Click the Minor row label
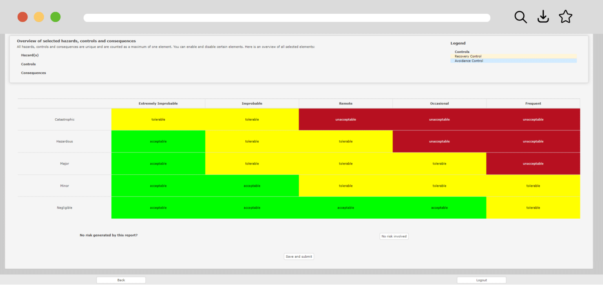The width and height of the screenshot is (603, 289). coord(64,186)
